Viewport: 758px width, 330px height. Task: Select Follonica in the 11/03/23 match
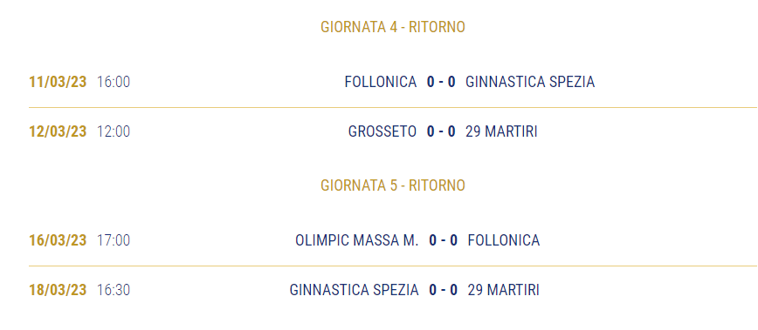pyautogui.click(x=381, y=82)
